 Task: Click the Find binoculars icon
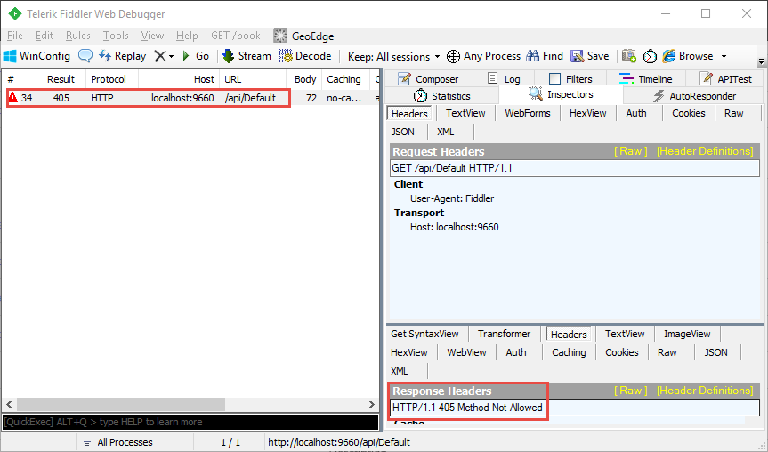(x=532, y=56)
